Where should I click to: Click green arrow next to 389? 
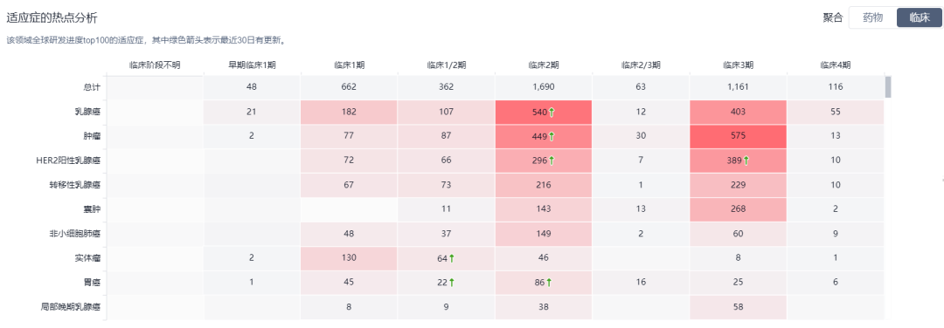click(x=746, y=161)
